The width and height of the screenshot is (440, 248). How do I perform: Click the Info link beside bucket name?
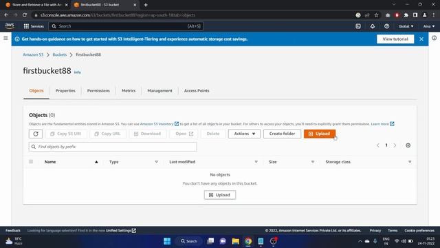78,72
